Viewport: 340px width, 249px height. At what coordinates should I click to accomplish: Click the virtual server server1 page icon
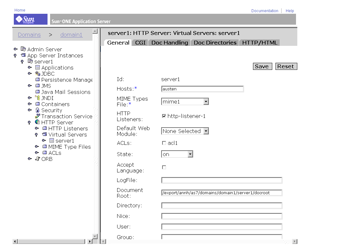52,140
